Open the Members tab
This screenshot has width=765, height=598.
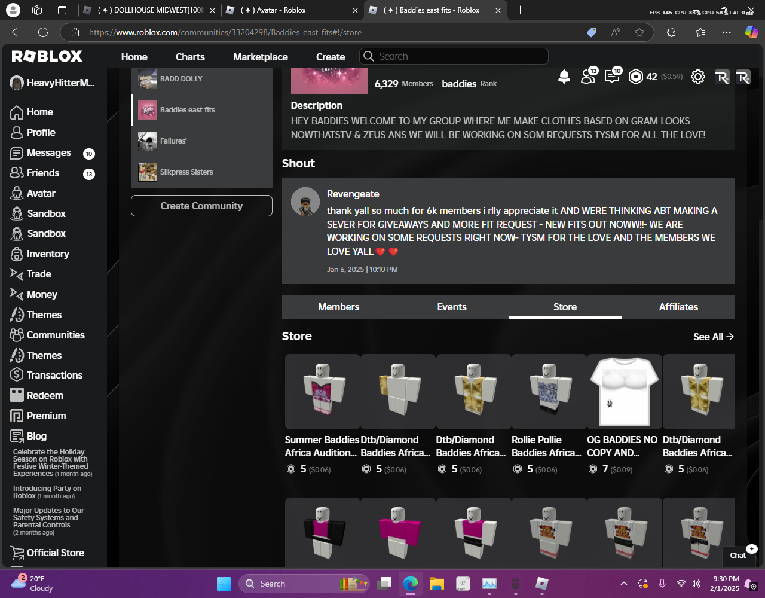(338, 307)
